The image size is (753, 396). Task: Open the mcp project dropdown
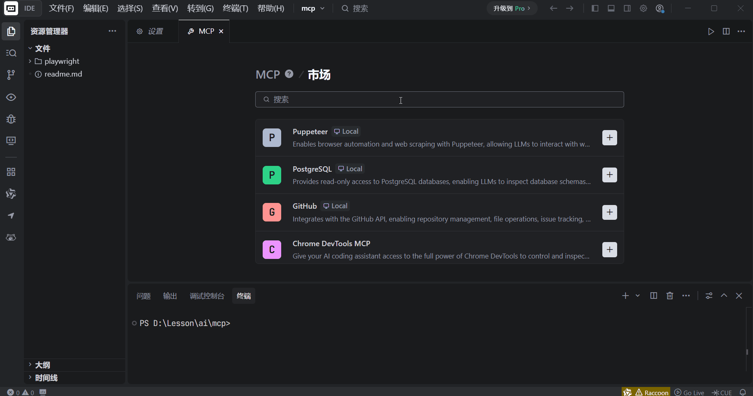(313, 9)
